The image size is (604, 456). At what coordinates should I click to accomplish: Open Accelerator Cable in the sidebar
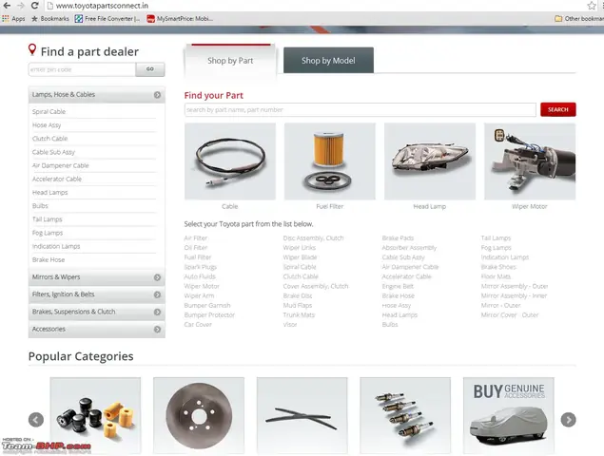click(x=57, y=179)
